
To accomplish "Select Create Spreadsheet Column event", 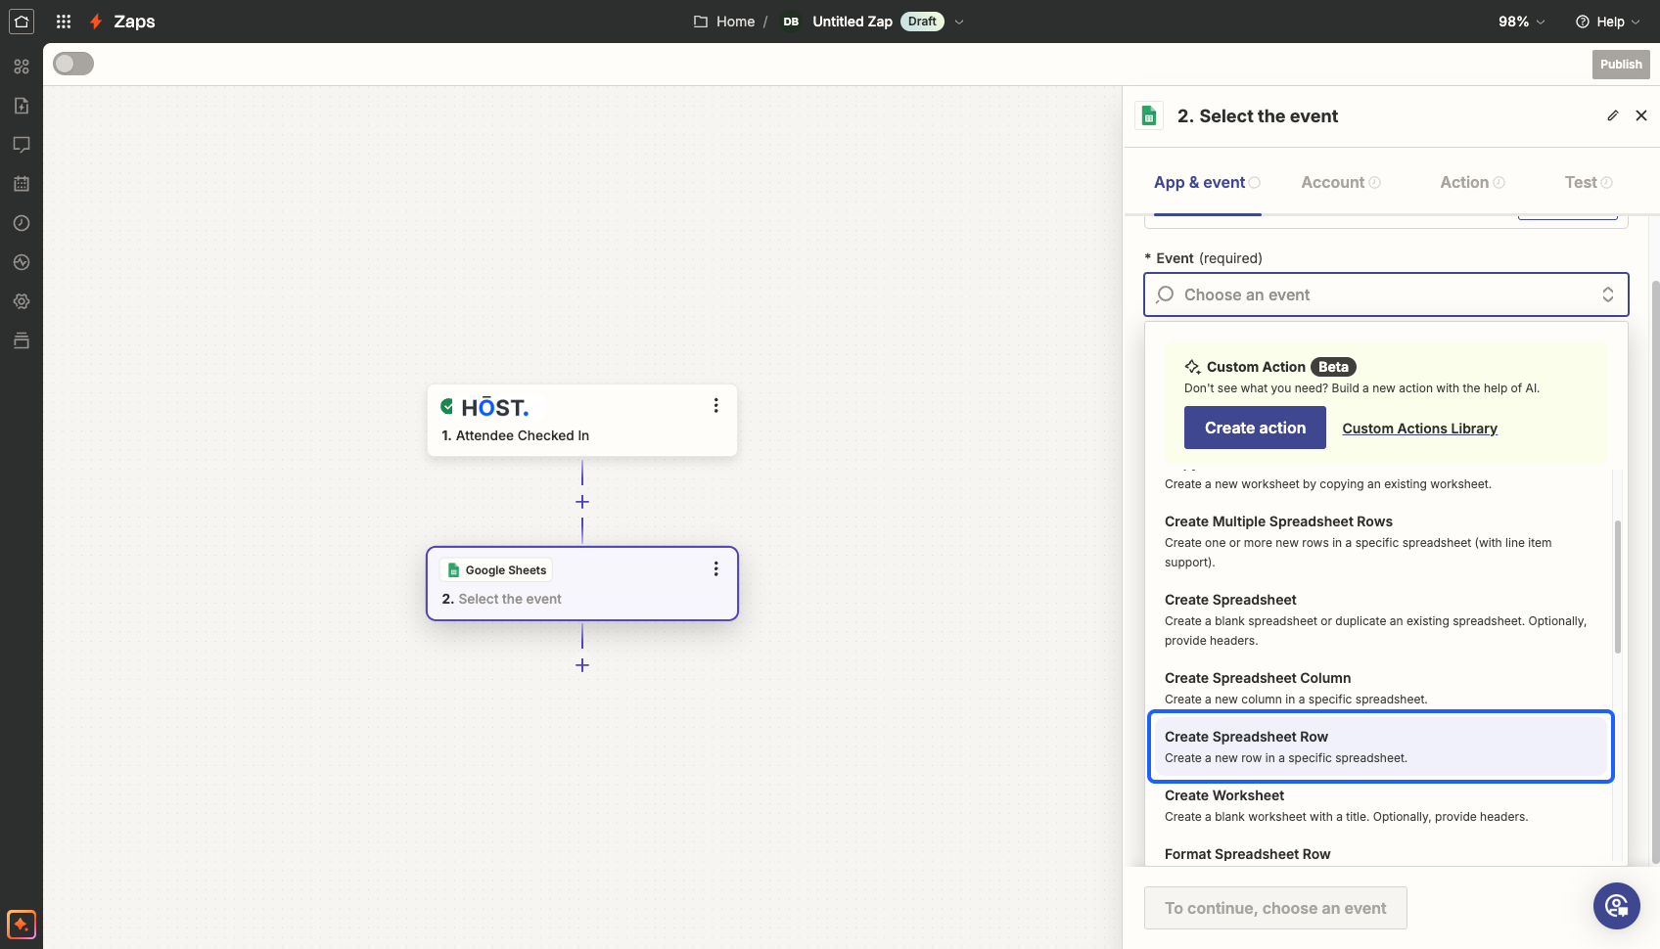I will click(x=1380, y=688).
